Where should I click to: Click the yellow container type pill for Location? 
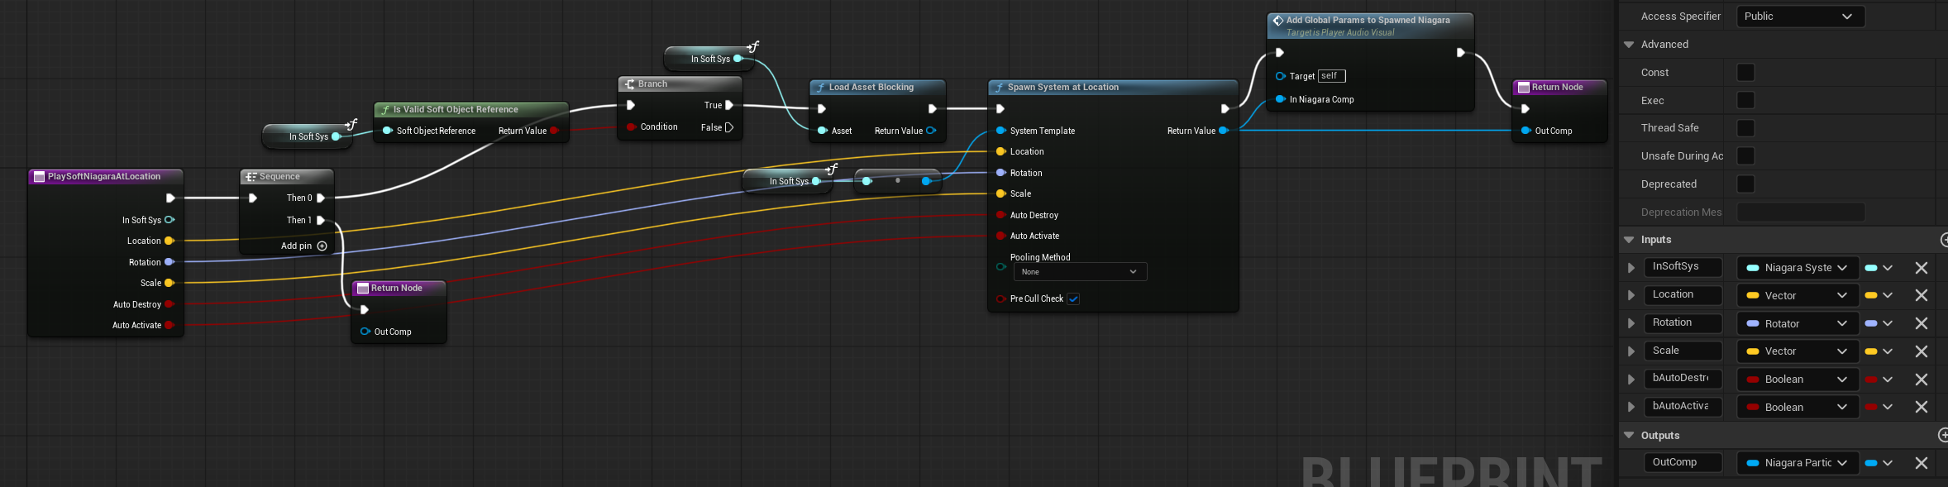click(x=1871, y=295)
